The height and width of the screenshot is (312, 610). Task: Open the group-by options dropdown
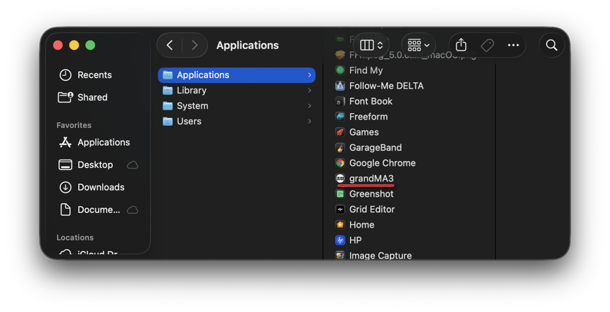click(418, 46)
